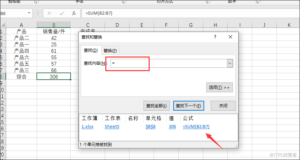This screenshot has height=160, width=300.
Task: Close the Find and Replace dialog with X
Action: click(x=230, y=37)
